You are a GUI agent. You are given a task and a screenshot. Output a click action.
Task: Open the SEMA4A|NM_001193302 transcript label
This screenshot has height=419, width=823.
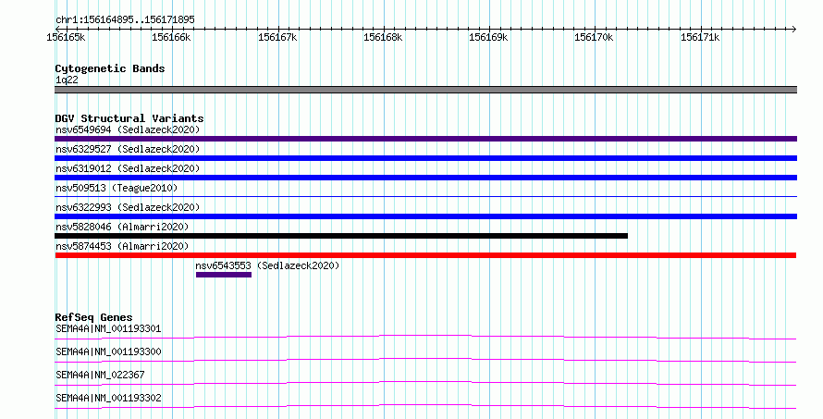click(108, 398)
